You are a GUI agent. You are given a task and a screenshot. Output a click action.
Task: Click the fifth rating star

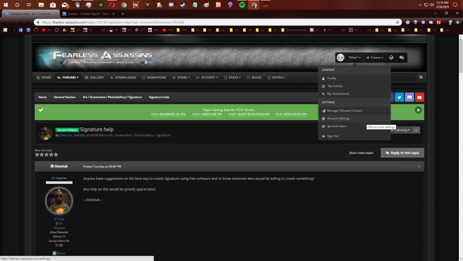pyautogui.click(x=56, y=154)
